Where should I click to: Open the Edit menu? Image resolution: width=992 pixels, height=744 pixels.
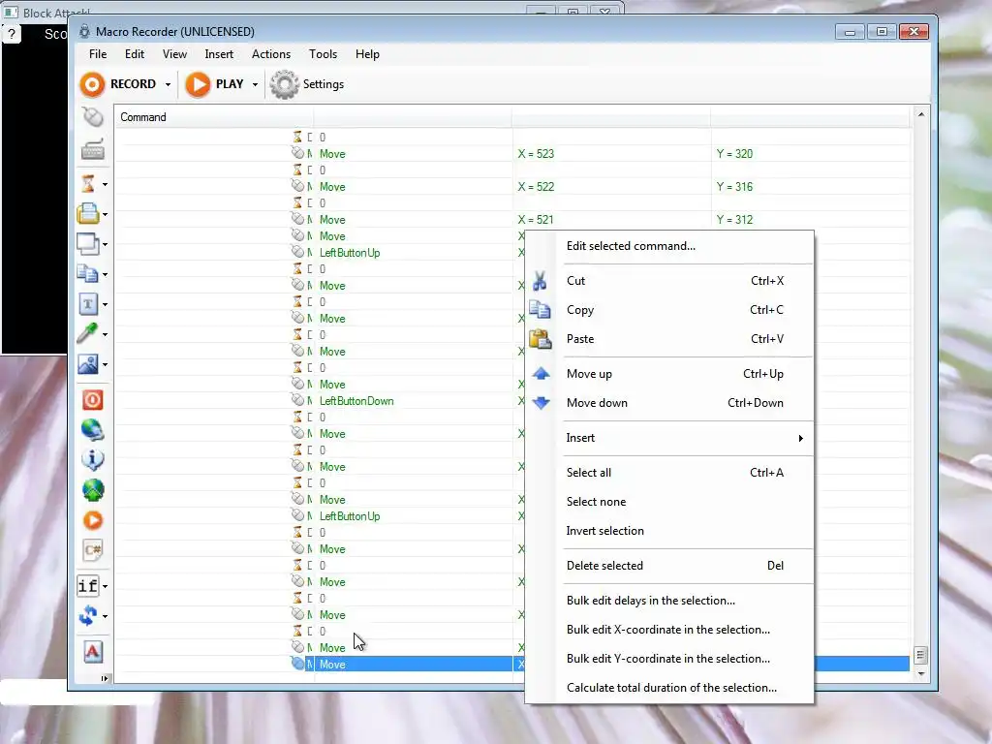pyautogui.click(x=134, y=54)
